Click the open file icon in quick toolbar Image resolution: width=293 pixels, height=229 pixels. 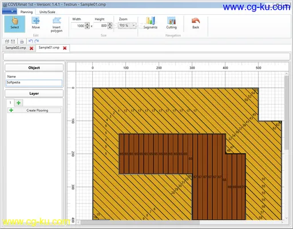pyautogui.click(x=7, y=41)
